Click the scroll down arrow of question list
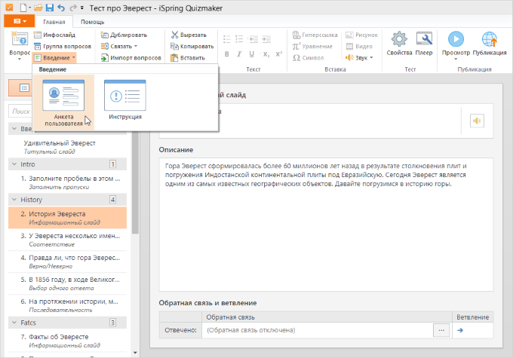The image size is (513, 358). (135, 353)
